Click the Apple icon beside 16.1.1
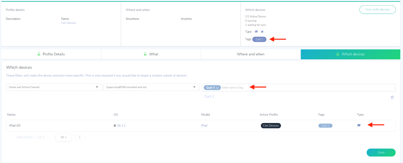403x163 pixels. 115,125
